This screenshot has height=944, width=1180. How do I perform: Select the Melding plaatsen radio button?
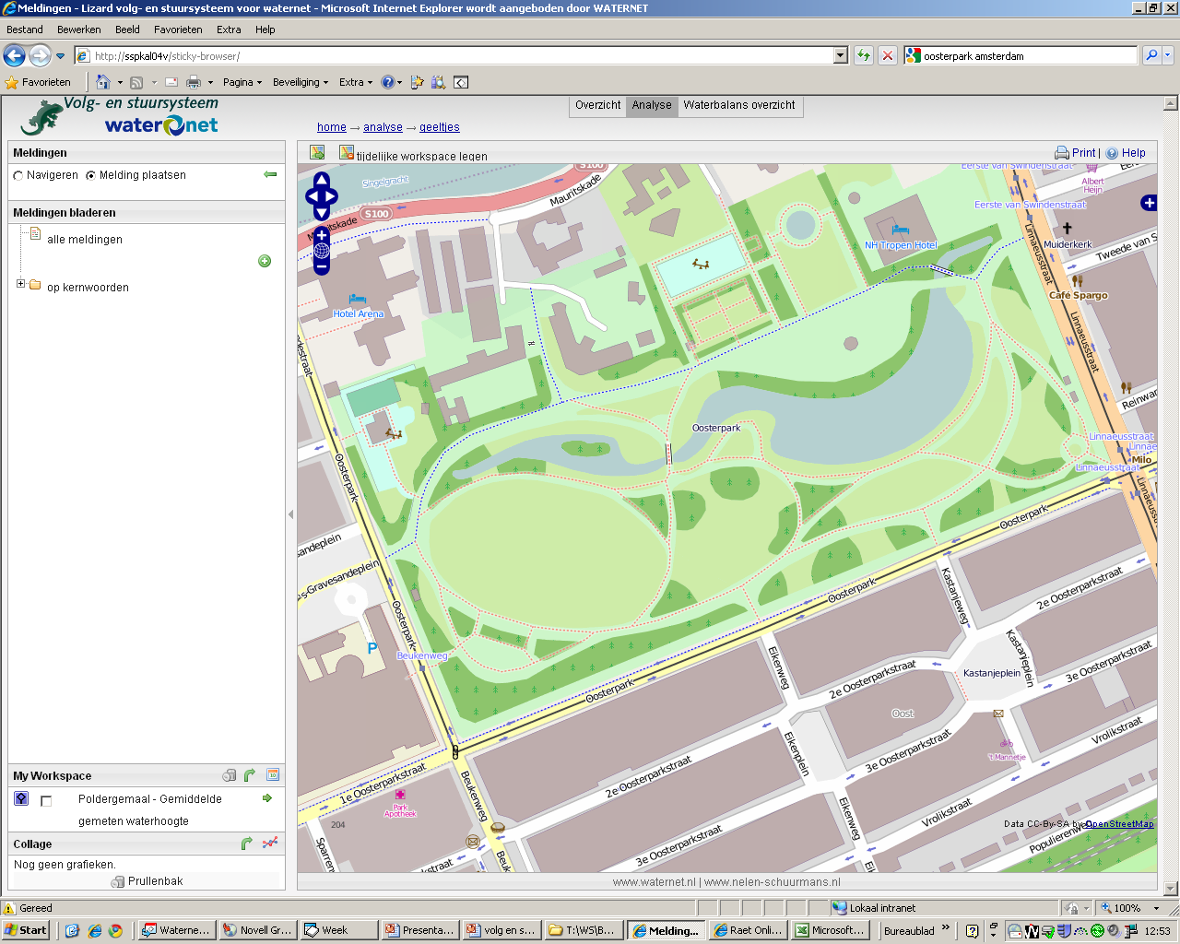pyautogui.click(x=90, y=175)
